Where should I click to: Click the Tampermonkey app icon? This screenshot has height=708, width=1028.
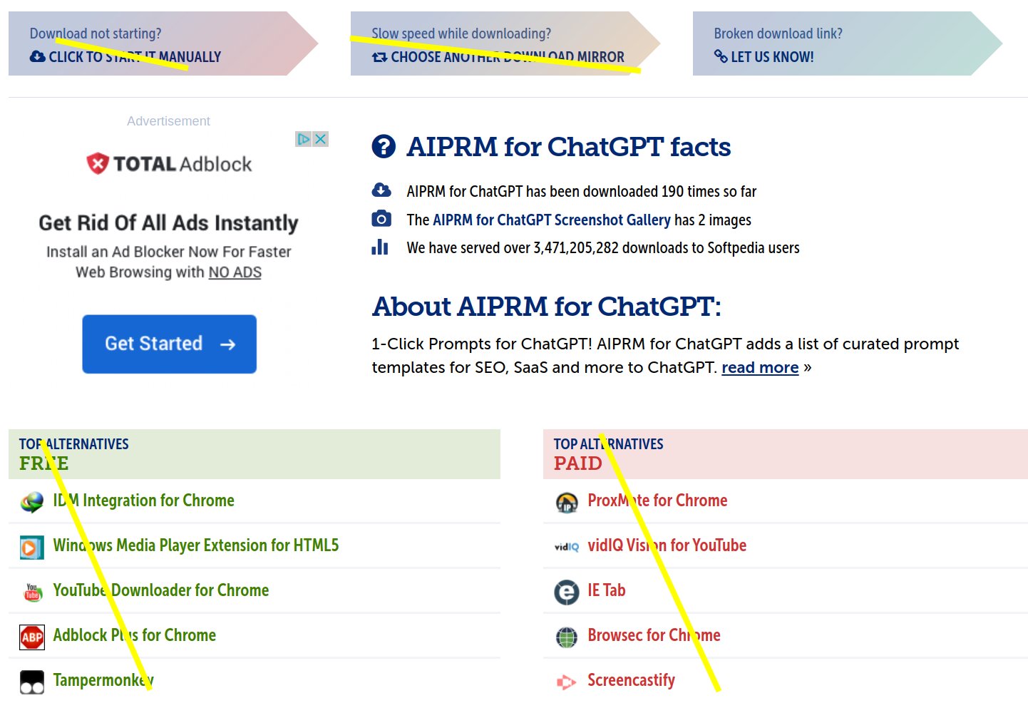coord(32,682)
